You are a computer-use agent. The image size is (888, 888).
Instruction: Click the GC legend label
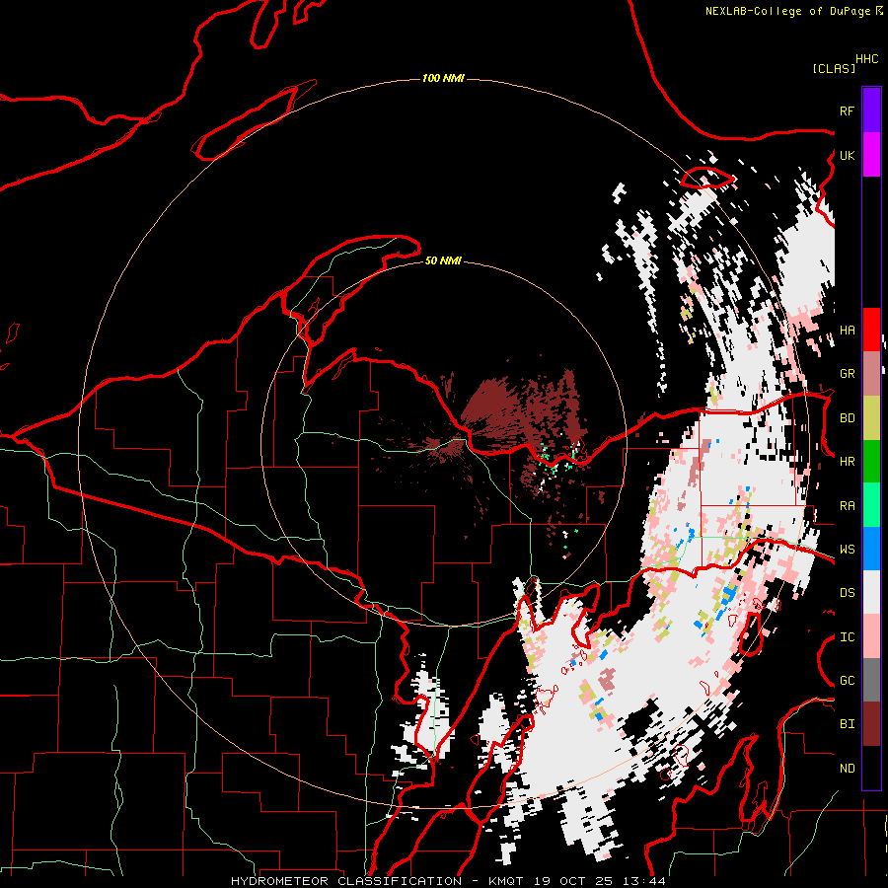847,681
